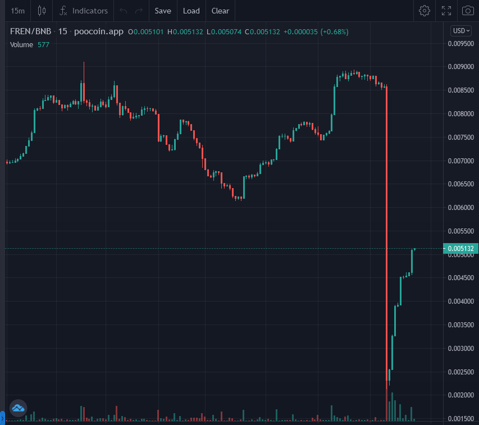
Task: Open chart settings gear icon
Action: [425, 11]
